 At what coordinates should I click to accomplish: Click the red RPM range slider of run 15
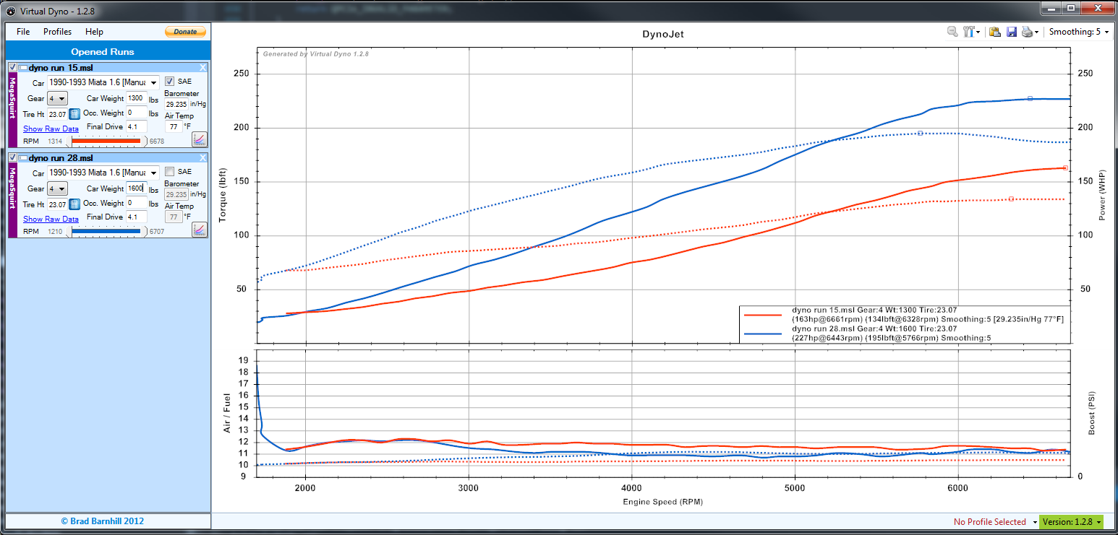(x=106, y=141)
